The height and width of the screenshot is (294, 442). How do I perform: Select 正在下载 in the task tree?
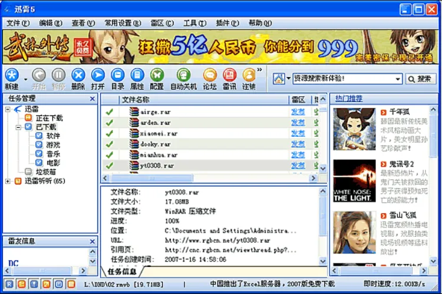pyautogui.click(x=50, y=118)
